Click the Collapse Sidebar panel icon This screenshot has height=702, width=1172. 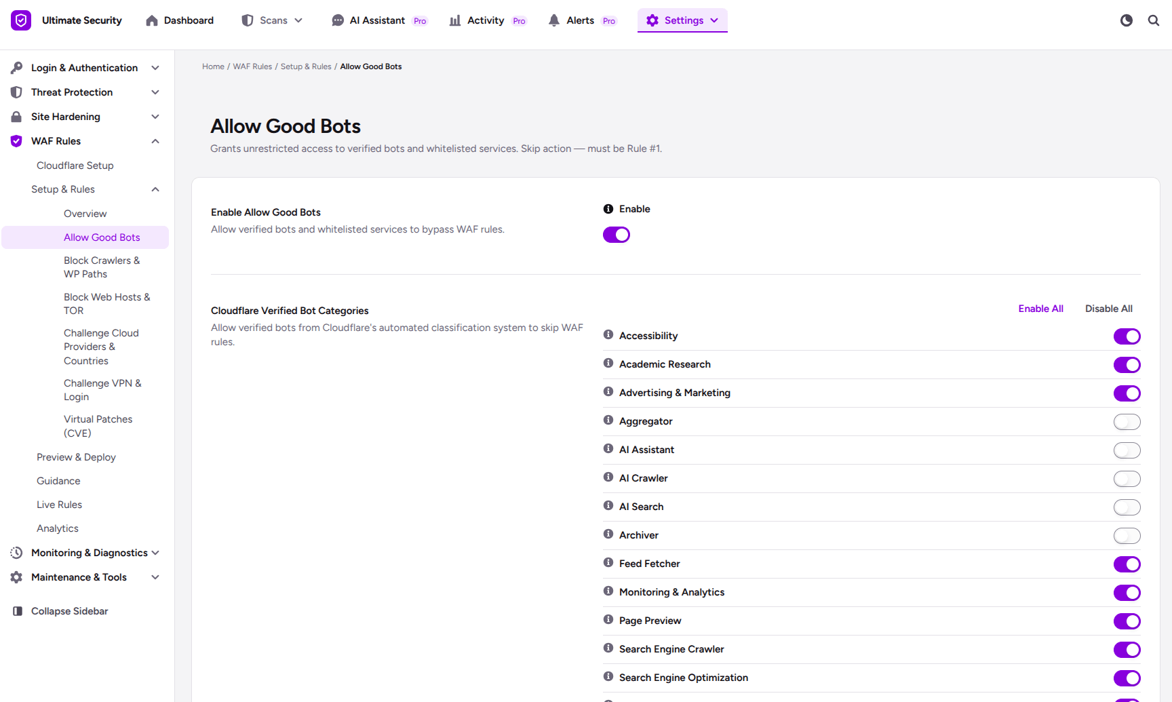click(18, 611)
